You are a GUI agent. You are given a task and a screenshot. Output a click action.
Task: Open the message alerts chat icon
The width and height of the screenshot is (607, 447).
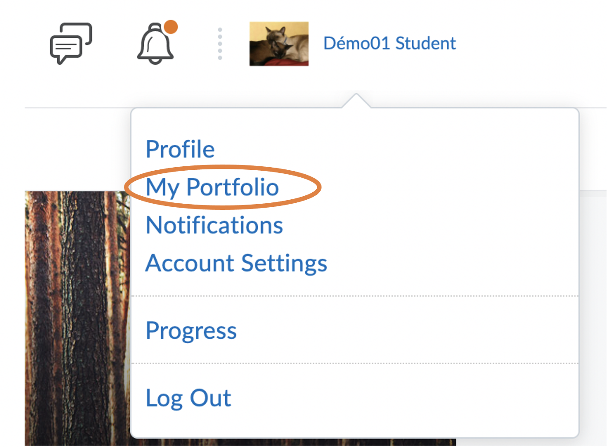(71, 43)
